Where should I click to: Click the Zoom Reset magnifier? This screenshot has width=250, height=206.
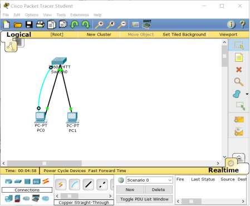(x=111, y=24)
